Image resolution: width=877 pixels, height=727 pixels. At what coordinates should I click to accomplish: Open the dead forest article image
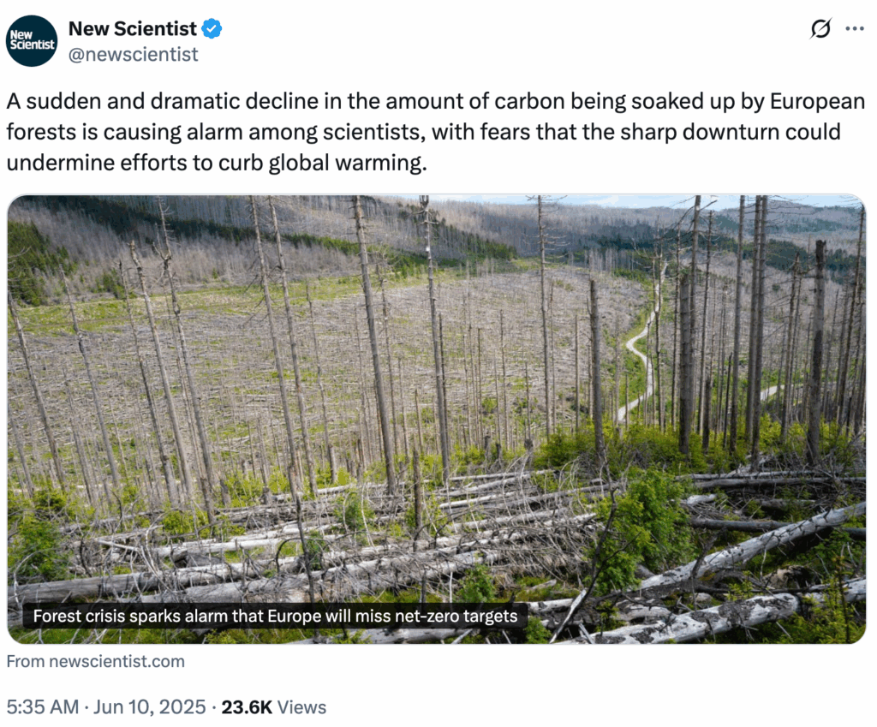(436, 419)
